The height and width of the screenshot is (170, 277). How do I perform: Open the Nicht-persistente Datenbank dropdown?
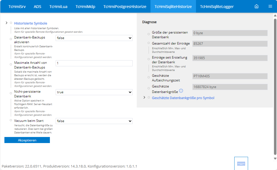pos(94,92)
